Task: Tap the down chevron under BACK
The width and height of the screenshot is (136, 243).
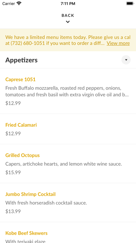Action: click(68, 22)
